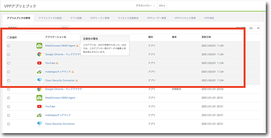
Task: Click the 備考 column header
Action: (174, 37)
